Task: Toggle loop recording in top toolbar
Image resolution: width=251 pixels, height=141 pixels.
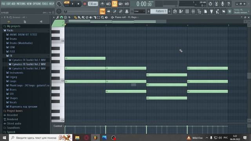Action: 127,4
